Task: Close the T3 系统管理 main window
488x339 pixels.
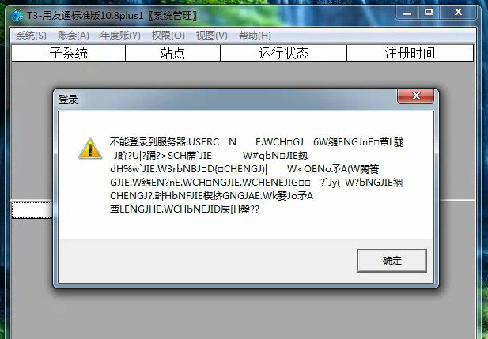Action: [x=458, y=13]
